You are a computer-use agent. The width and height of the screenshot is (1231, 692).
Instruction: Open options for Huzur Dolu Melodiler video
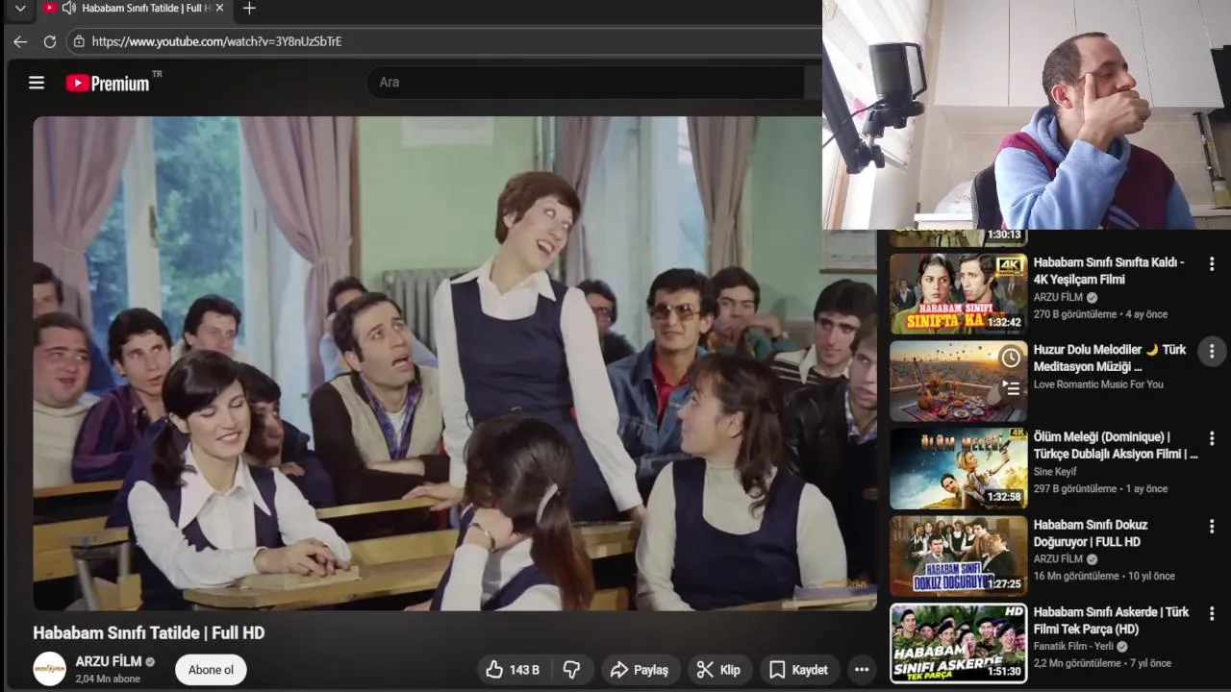tap(1212, 352)
